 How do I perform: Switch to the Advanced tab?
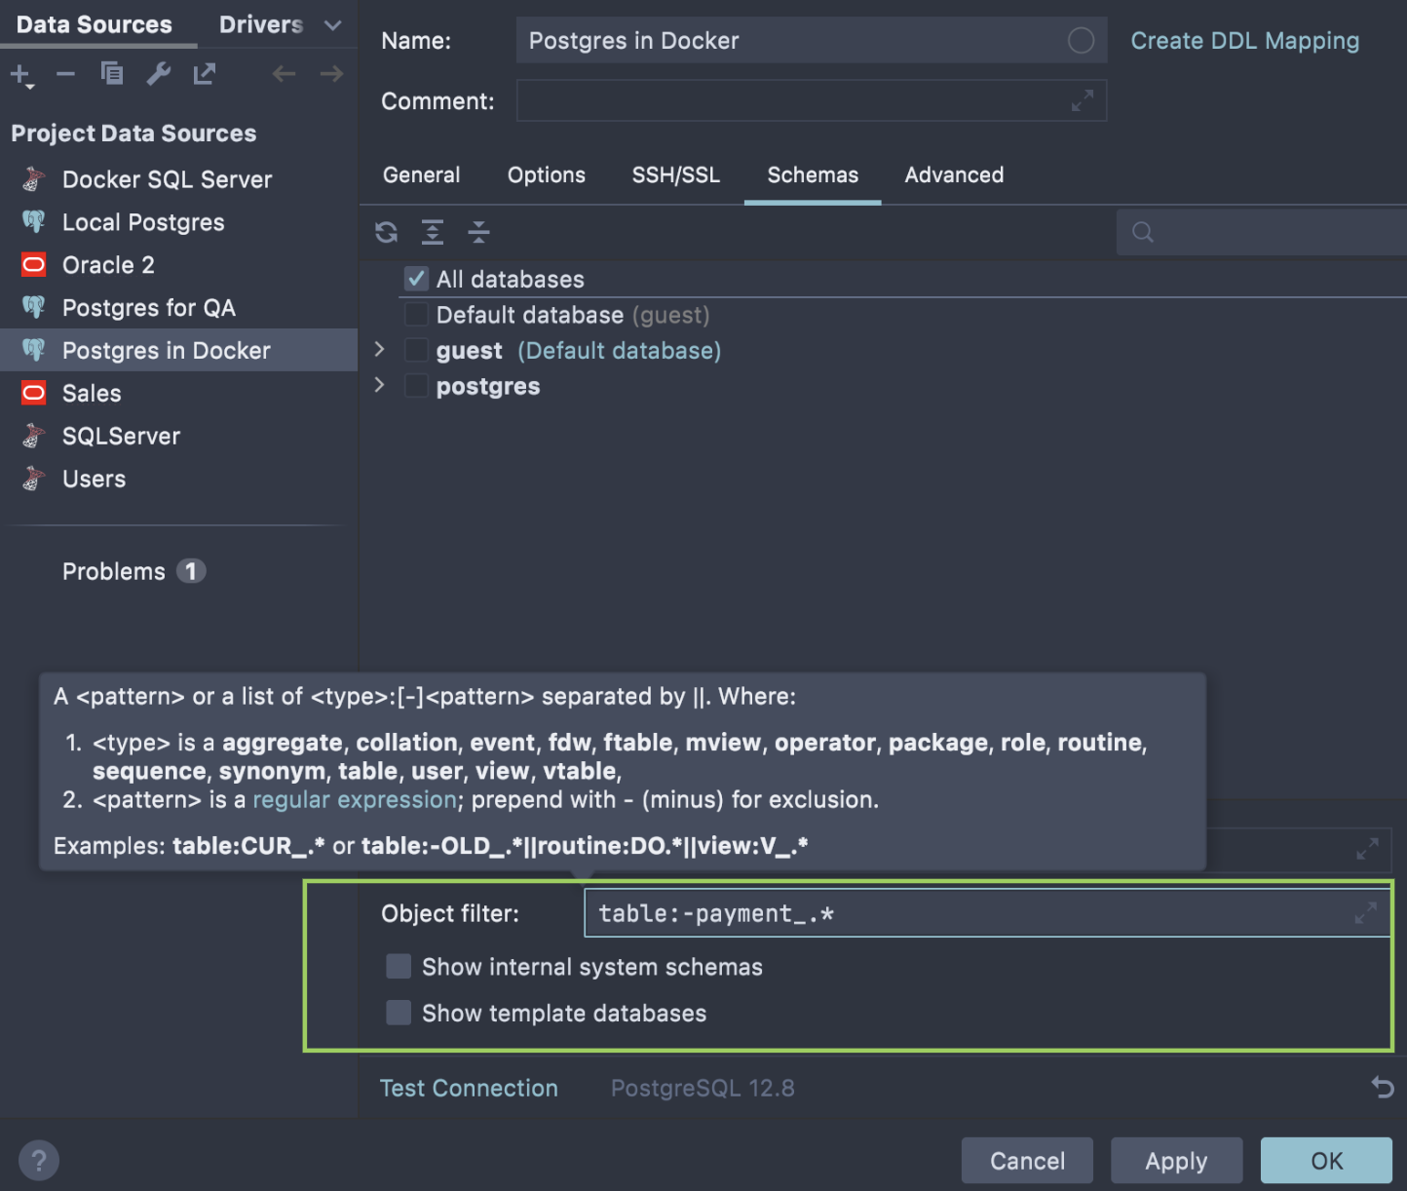click(x=953, y=175)
